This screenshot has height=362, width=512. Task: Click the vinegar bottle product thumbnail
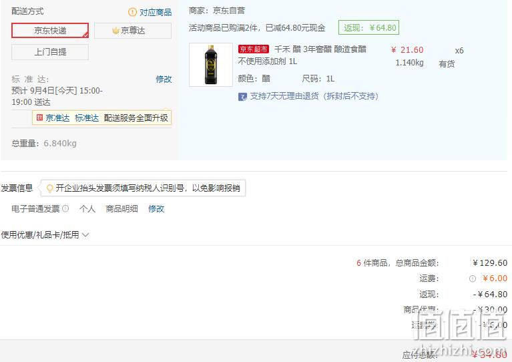[x=211, y=65]
